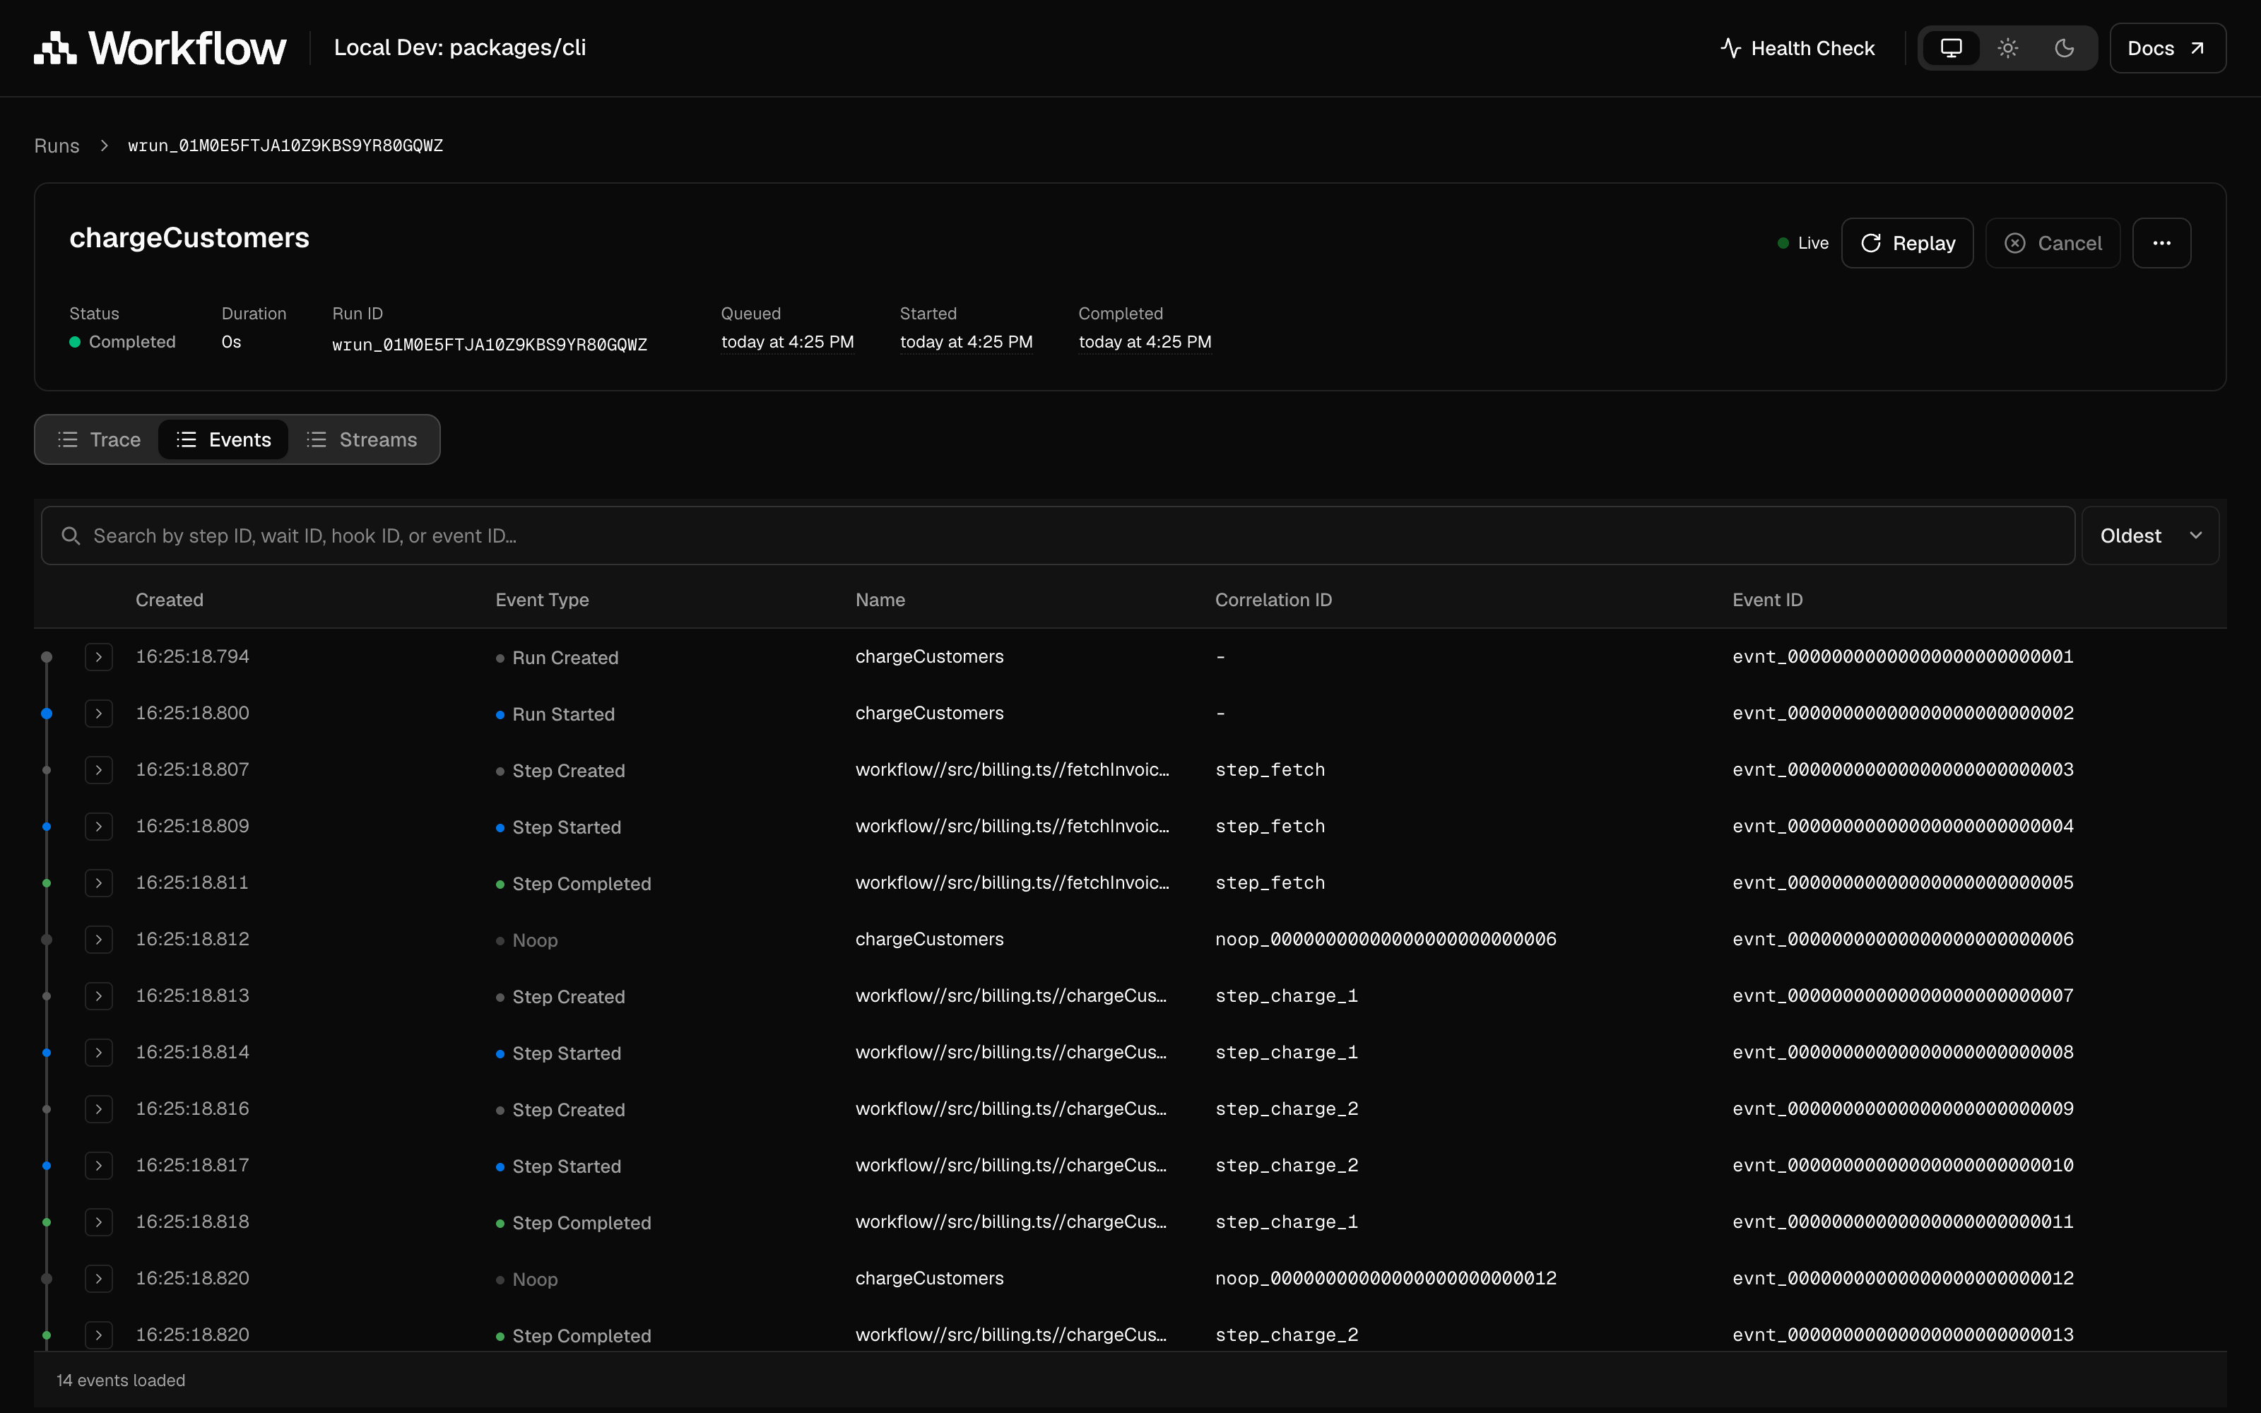The height and width of the screenshot is (1413, 2261).
Task: Click the Correlation ID column header
Action: click(x=1273, y=600)
